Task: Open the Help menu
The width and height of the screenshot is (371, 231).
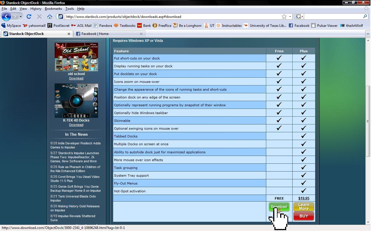Action: (81, 9)
